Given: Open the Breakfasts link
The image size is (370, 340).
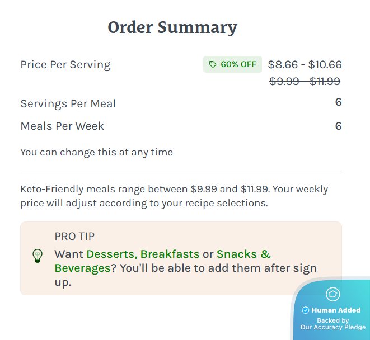Looking at the screenshot, I should [x=170, y=254].
